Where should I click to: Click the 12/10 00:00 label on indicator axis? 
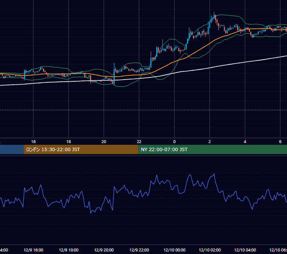click(x=174, y=250)
